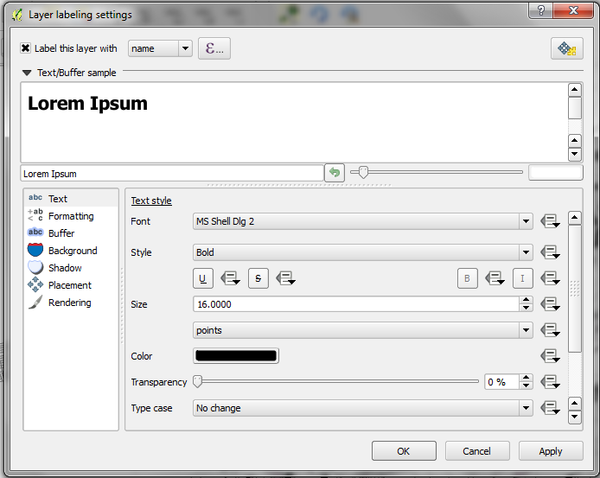Image resolution: width=600 pixels, height=478 pixels.
Task: Toggle italic I button
Action: (522, 278)
